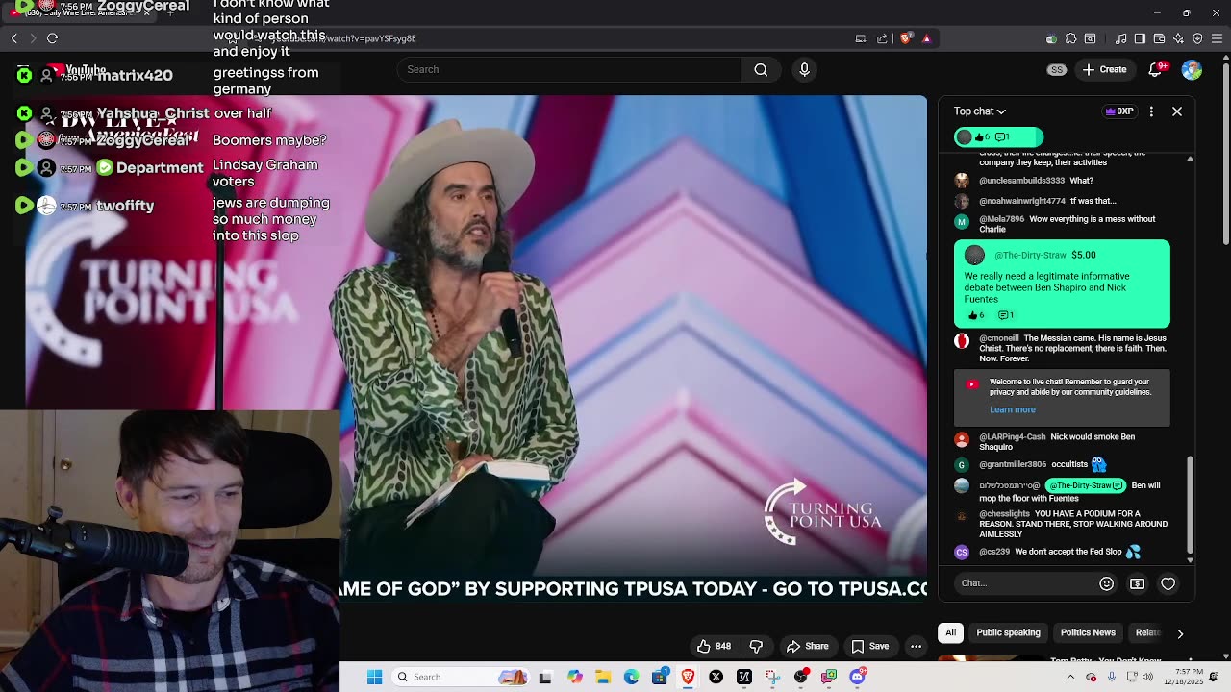
Task: Send a Super Chat with dollar icon
Action: [x=1137, y=583]
